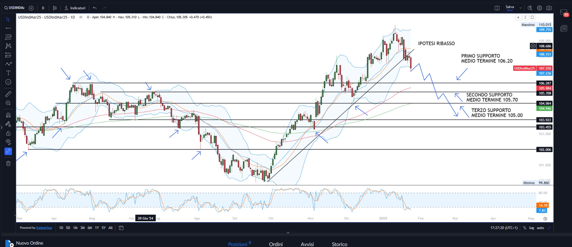Viewport: 572px width, 247px height.
Task: Open chart settings gear icon
Action: pos(539,8)
